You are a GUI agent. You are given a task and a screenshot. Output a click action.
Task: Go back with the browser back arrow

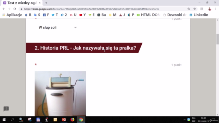[4, 9]
